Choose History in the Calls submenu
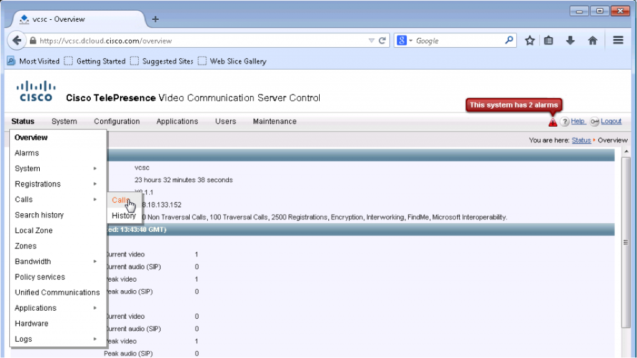 (x=124, y=216)
